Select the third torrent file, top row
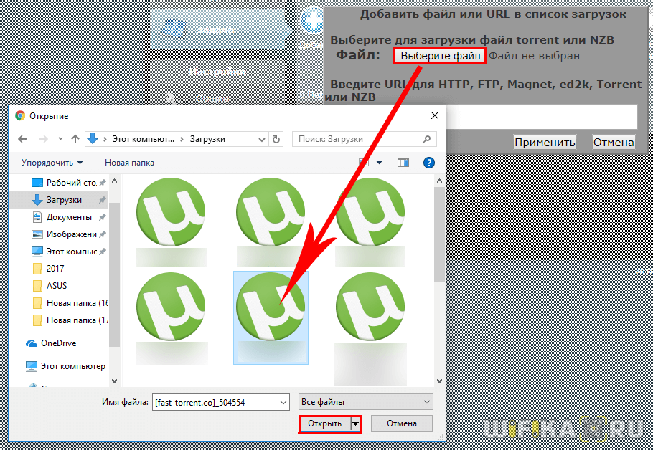This screenshot has width=653, height=450. [370, 222]
